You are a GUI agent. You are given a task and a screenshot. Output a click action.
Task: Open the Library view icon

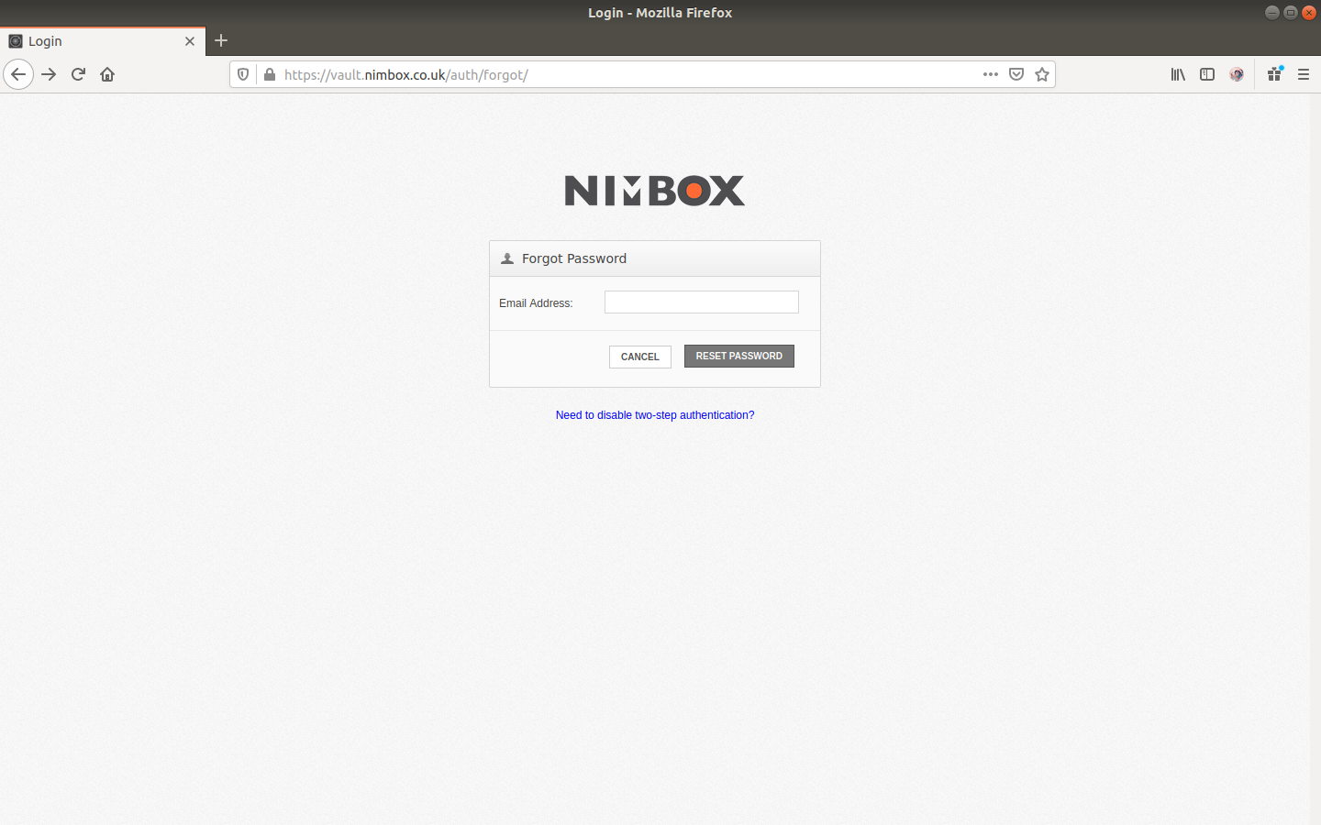(1178, 74)
